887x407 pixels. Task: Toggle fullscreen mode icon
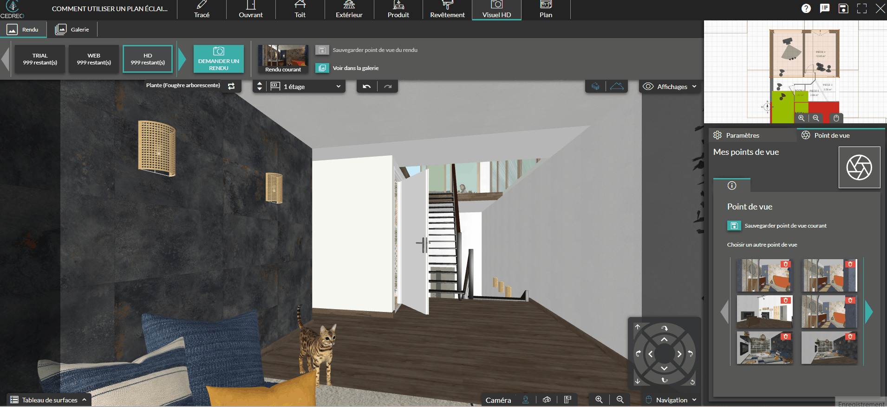[x=862, y=8]
